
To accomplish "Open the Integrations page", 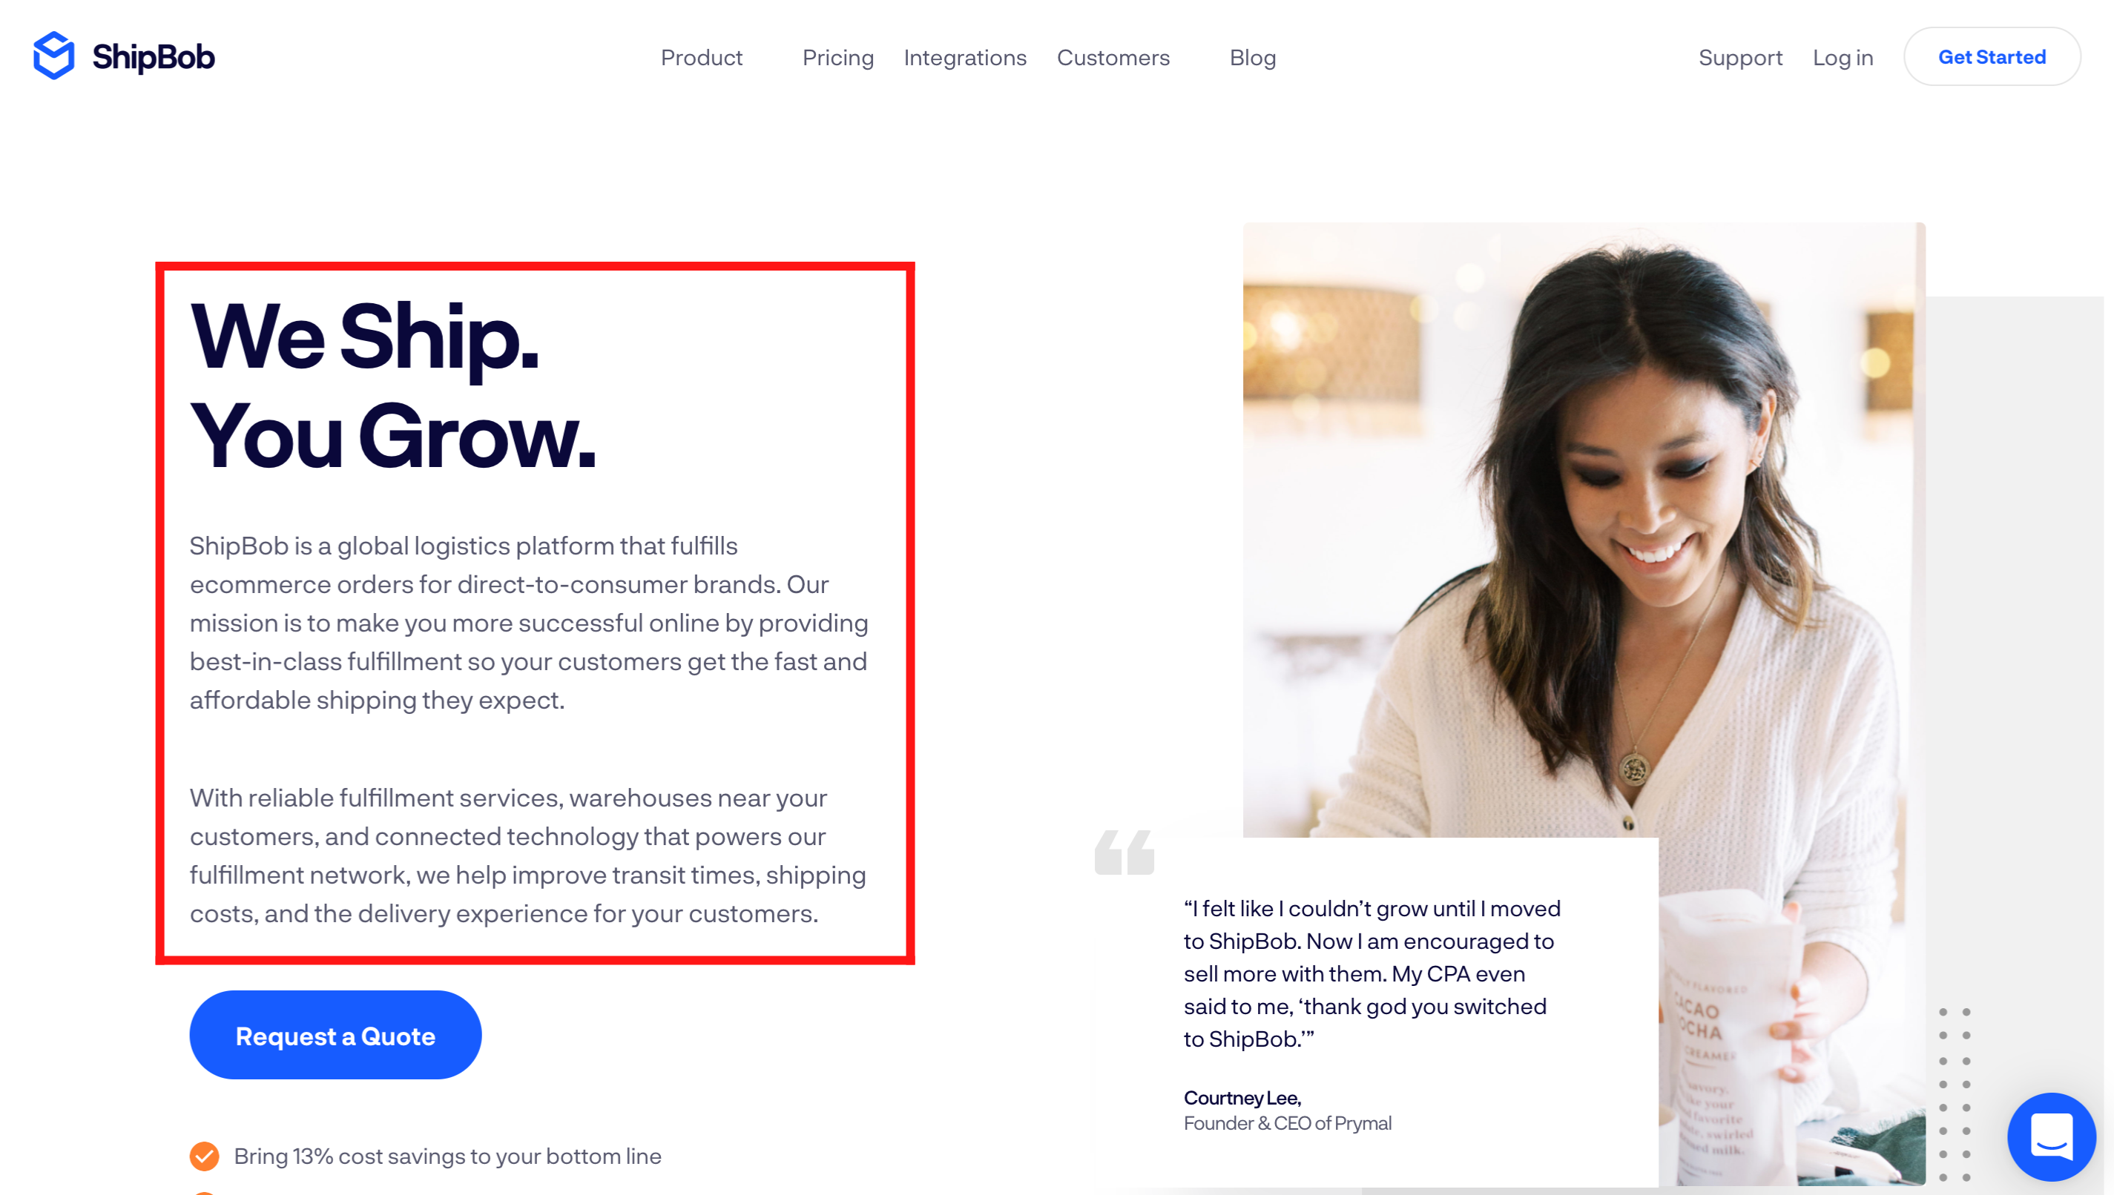I will coord(964,58).
